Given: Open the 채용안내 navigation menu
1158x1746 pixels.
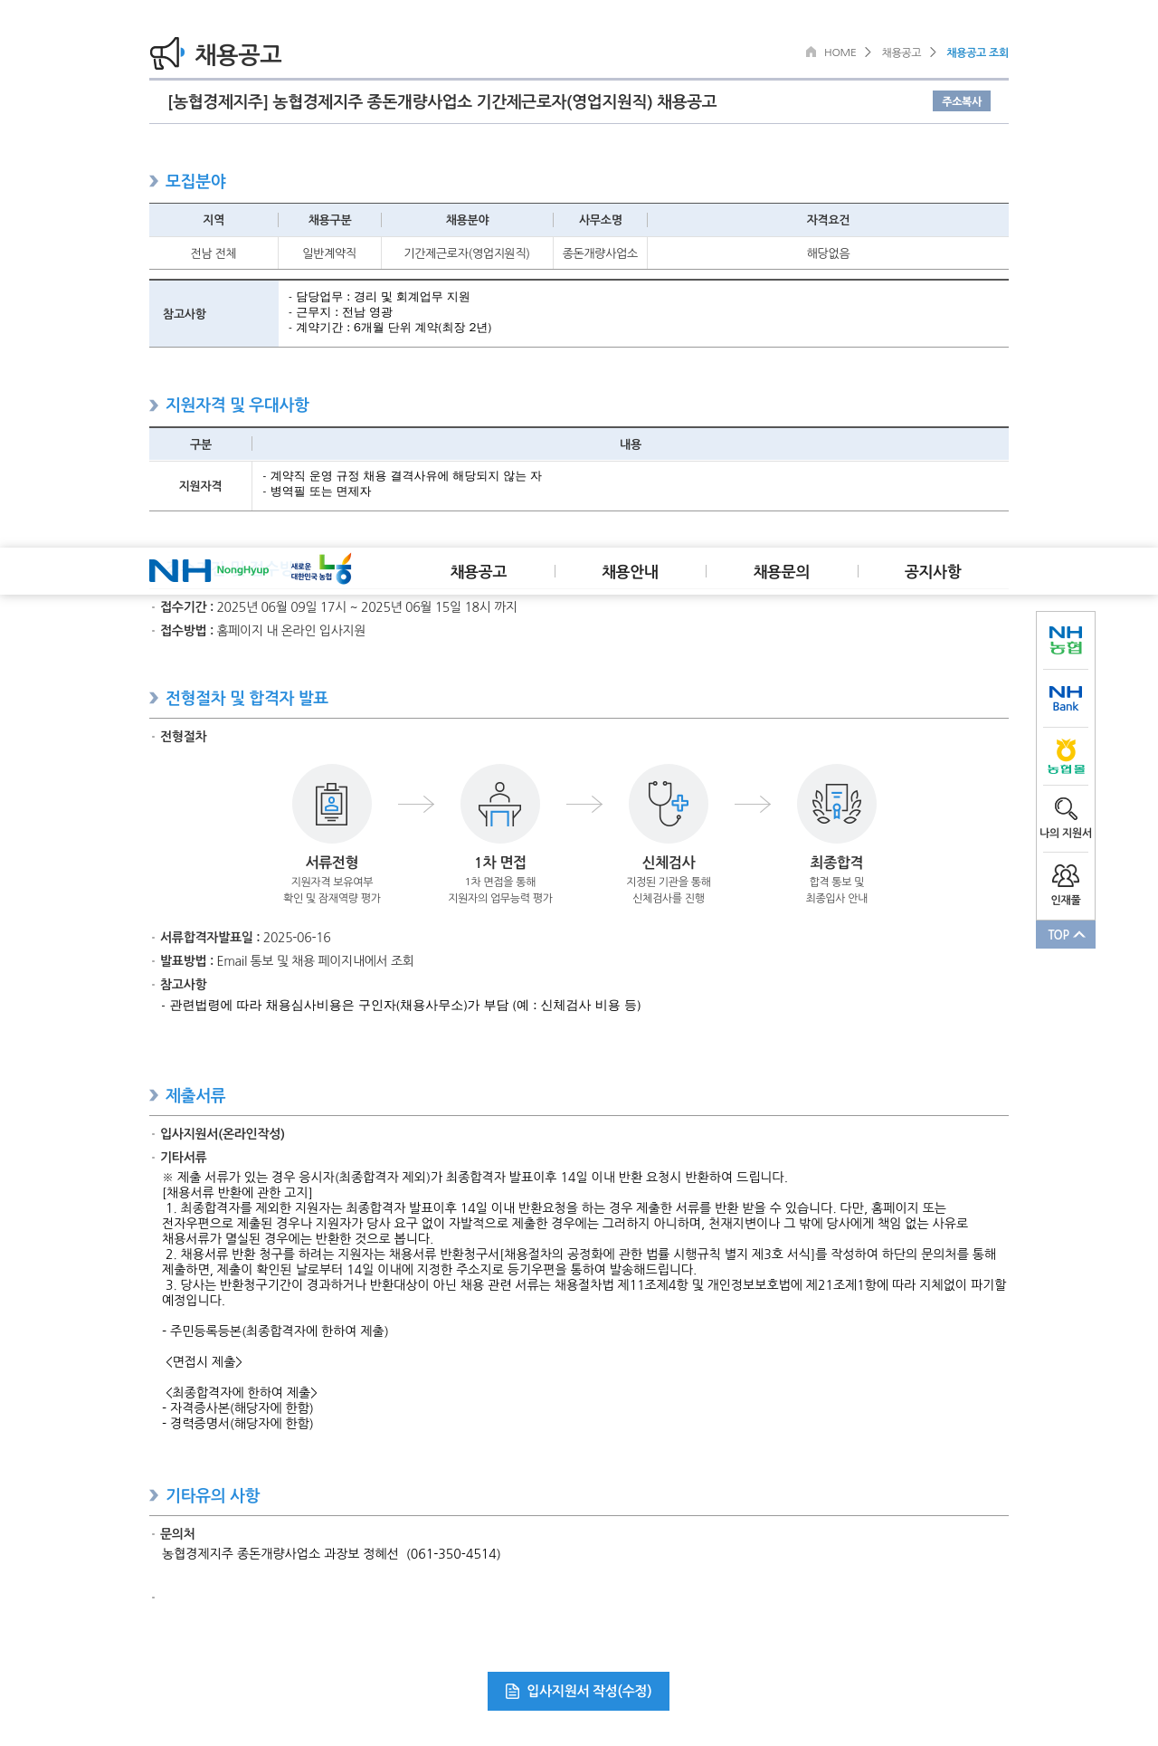Looking at the screenshot, I should click(631, 571).
